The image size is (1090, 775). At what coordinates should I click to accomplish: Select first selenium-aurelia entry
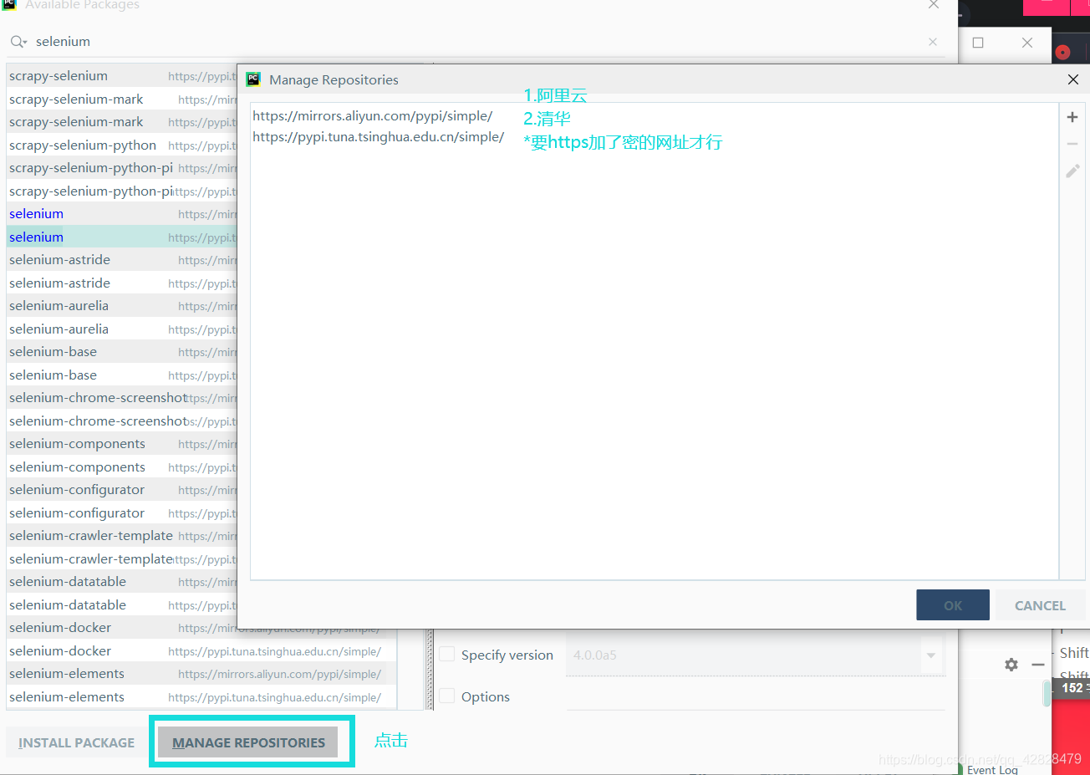coord(122,306)
